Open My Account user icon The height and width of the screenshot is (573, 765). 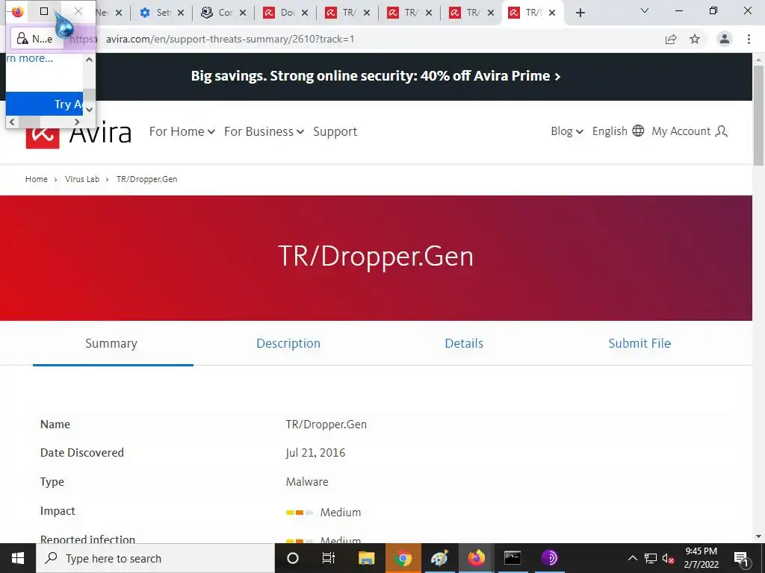tap(690, 131)
